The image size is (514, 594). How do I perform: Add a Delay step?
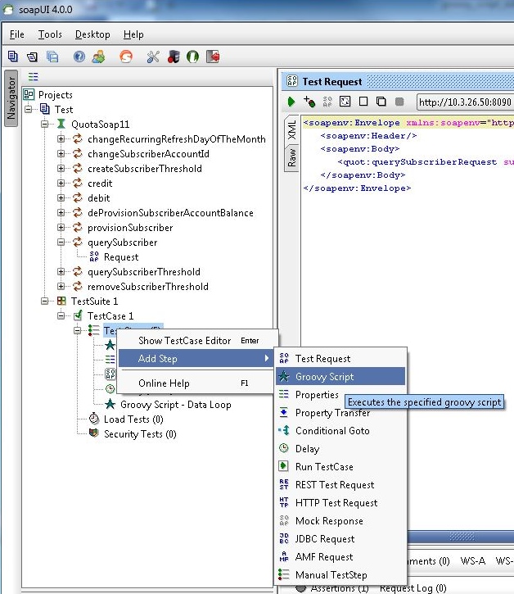[x=340, y=449]
